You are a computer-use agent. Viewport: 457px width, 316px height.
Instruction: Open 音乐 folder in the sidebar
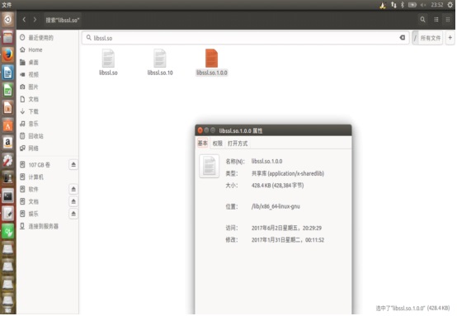(33, 124)
